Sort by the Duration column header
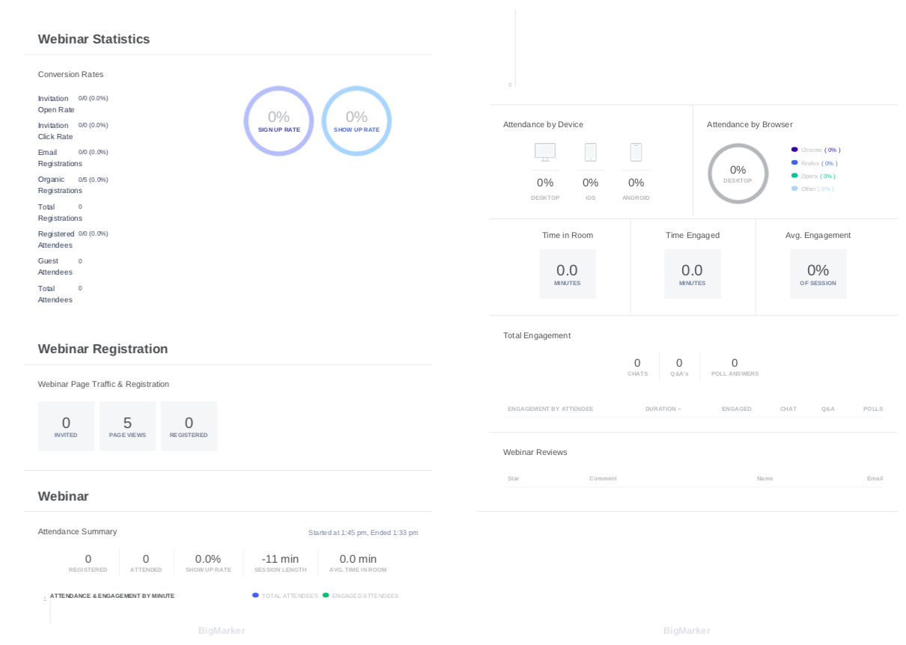 click(x=663, y=409)
